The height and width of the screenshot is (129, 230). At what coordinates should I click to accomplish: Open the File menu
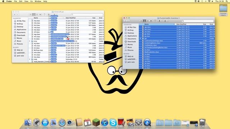click(15, 1)
